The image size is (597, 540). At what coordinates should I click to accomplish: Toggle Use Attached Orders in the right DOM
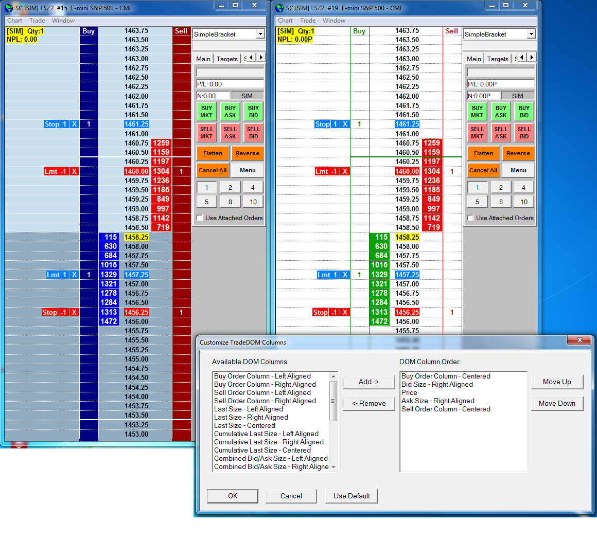coord(470,218)
